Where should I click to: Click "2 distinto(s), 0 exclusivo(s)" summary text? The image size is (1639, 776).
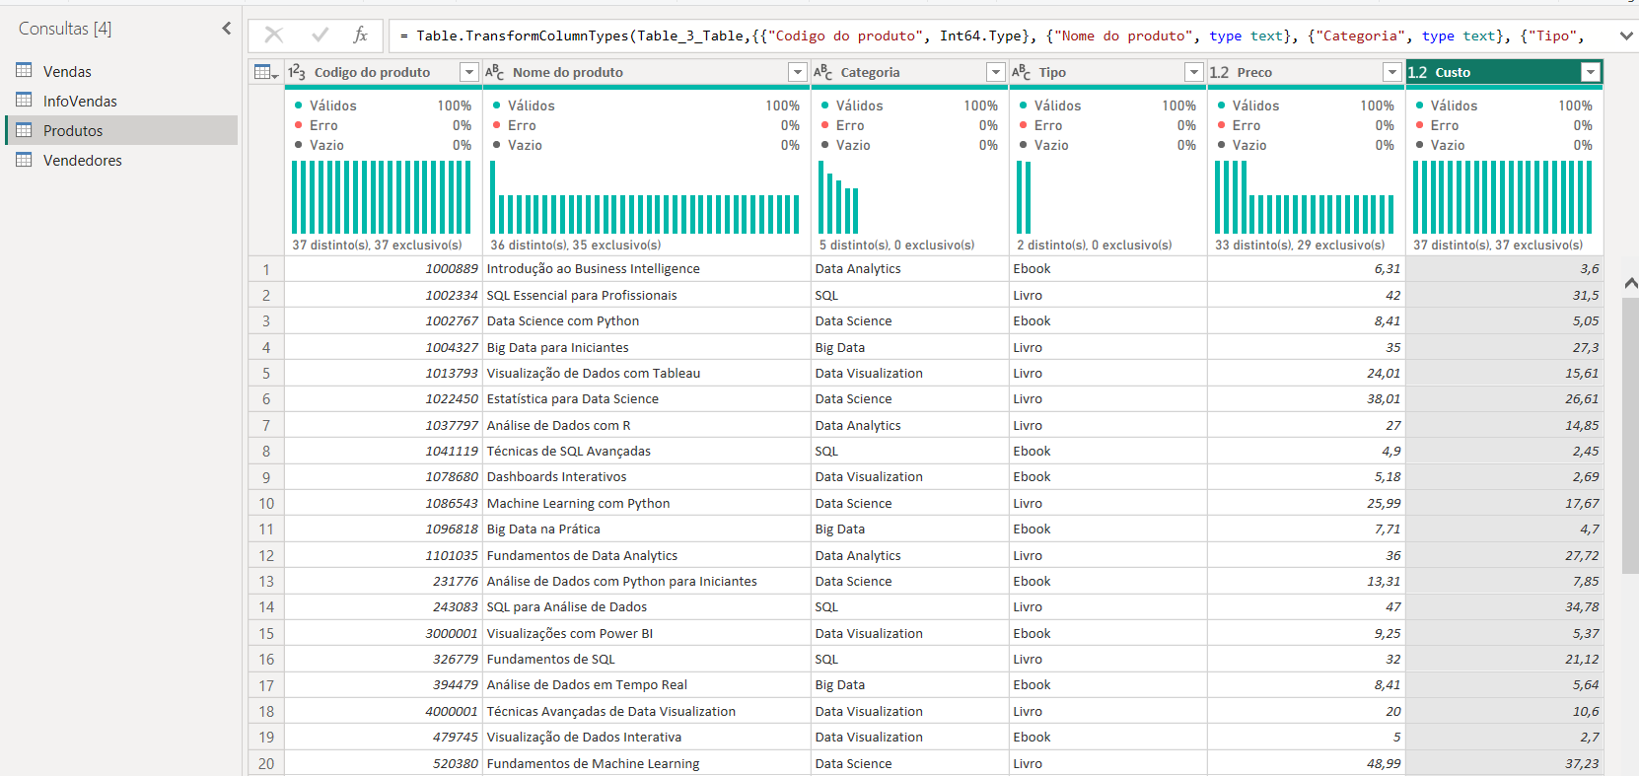[x=1093, y=245]
